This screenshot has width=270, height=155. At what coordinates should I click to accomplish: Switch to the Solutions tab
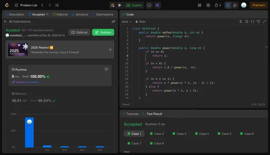80,14
